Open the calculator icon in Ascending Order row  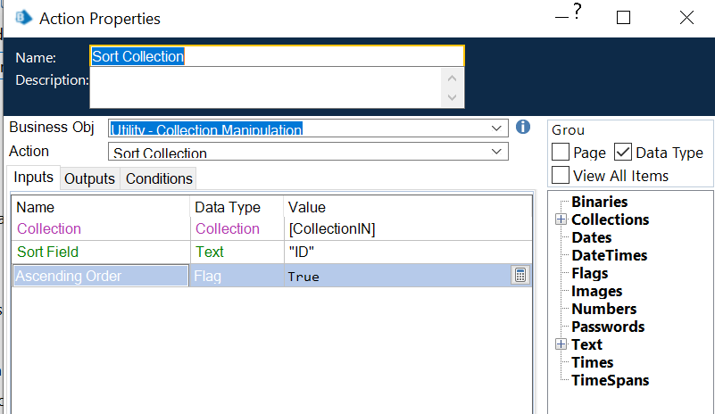click(520, 276)
